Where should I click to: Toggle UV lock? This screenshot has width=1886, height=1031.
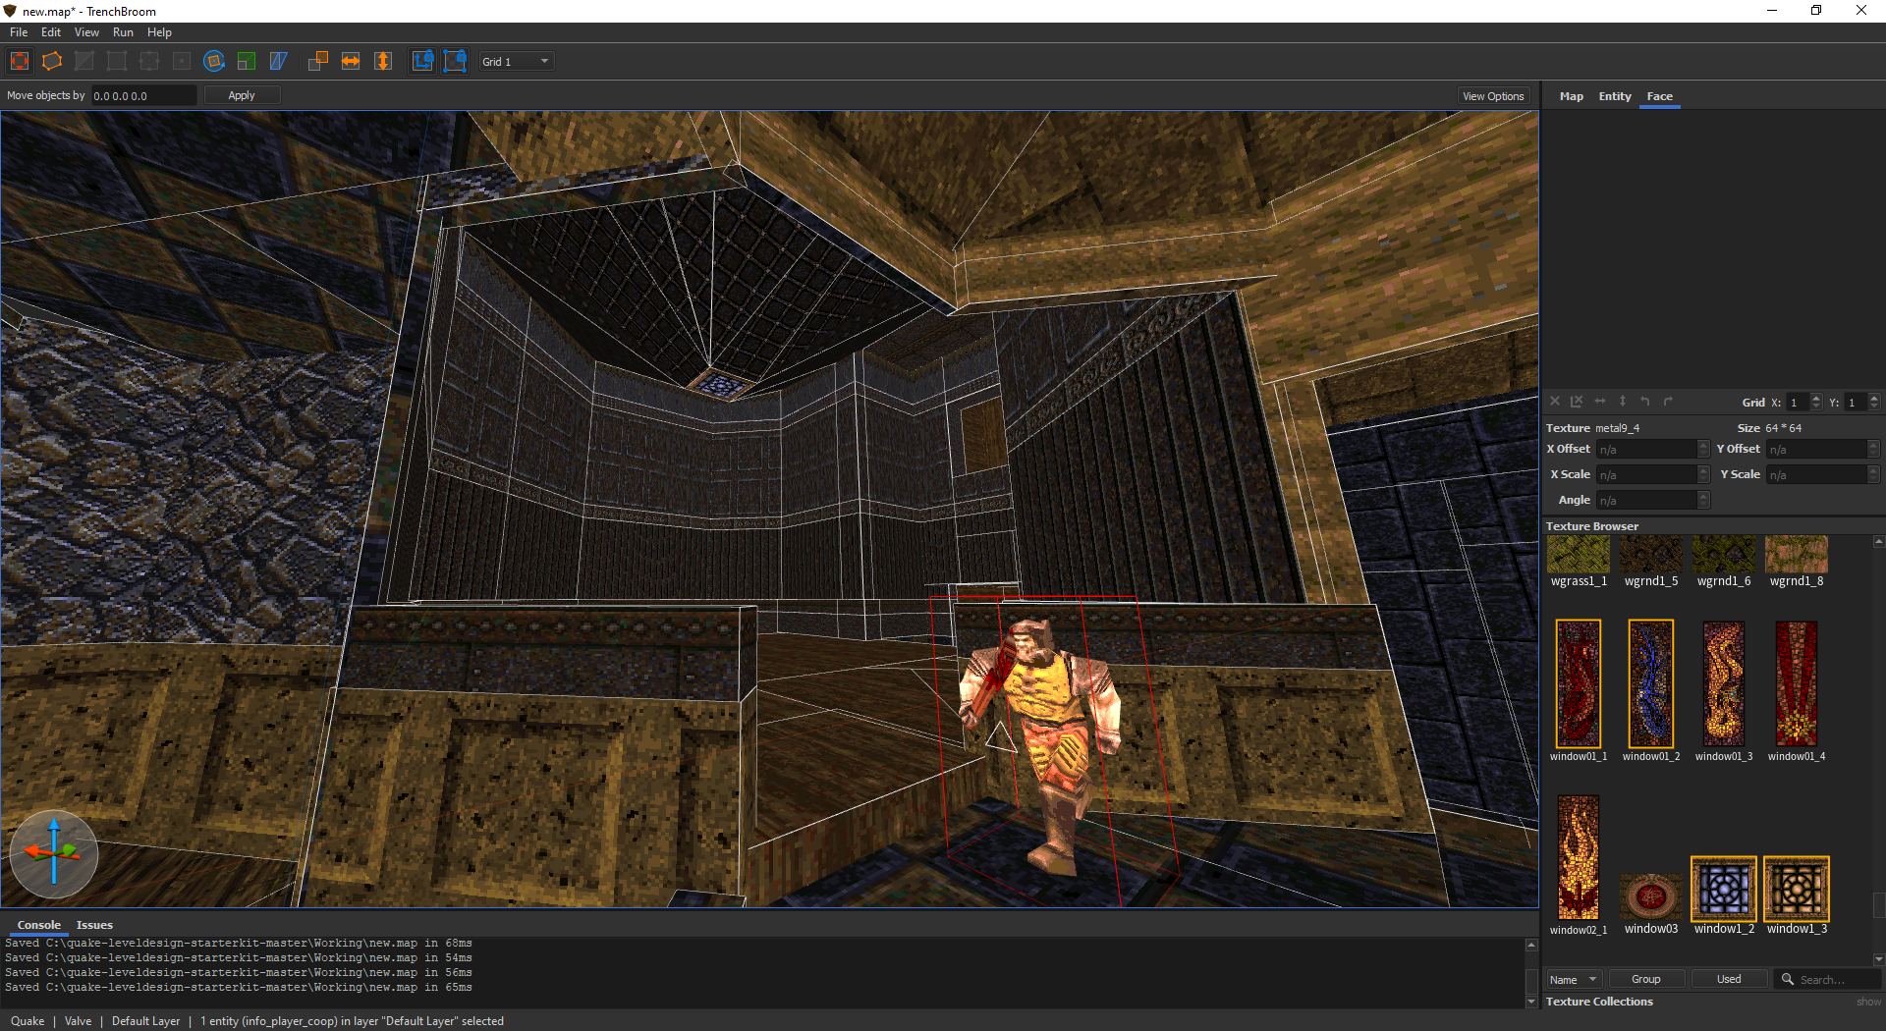click(x=455, y=61)
